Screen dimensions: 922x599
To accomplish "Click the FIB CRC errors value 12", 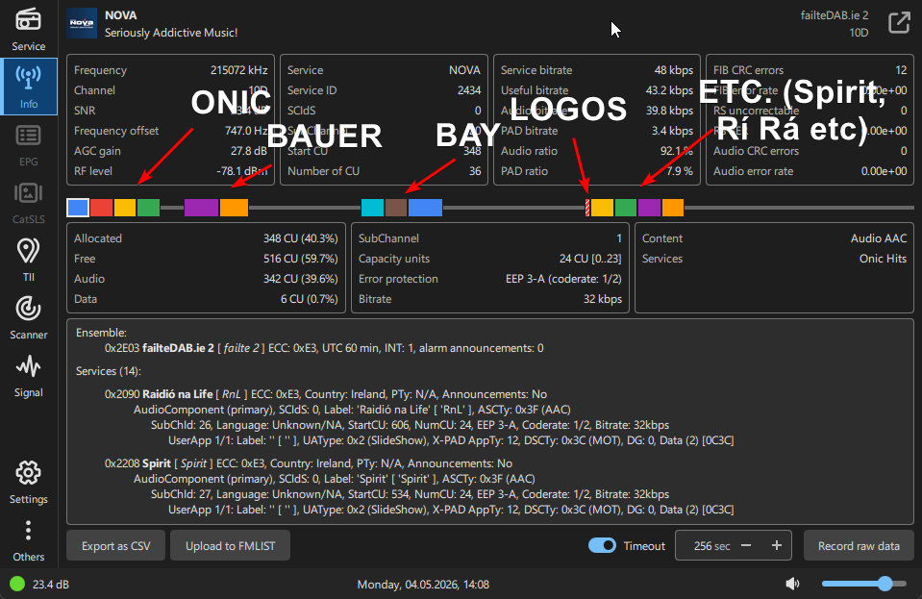I will coord(901,70).
